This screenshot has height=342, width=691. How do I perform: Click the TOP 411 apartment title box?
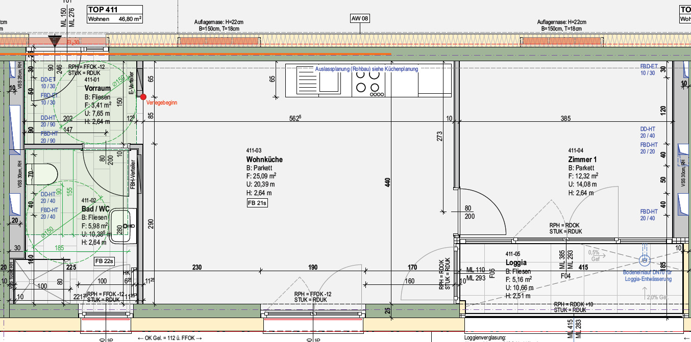(115, 14)
